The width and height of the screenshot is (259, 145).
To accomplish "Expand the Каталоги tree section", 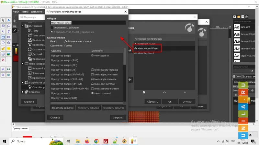I will tap(23, 92).
